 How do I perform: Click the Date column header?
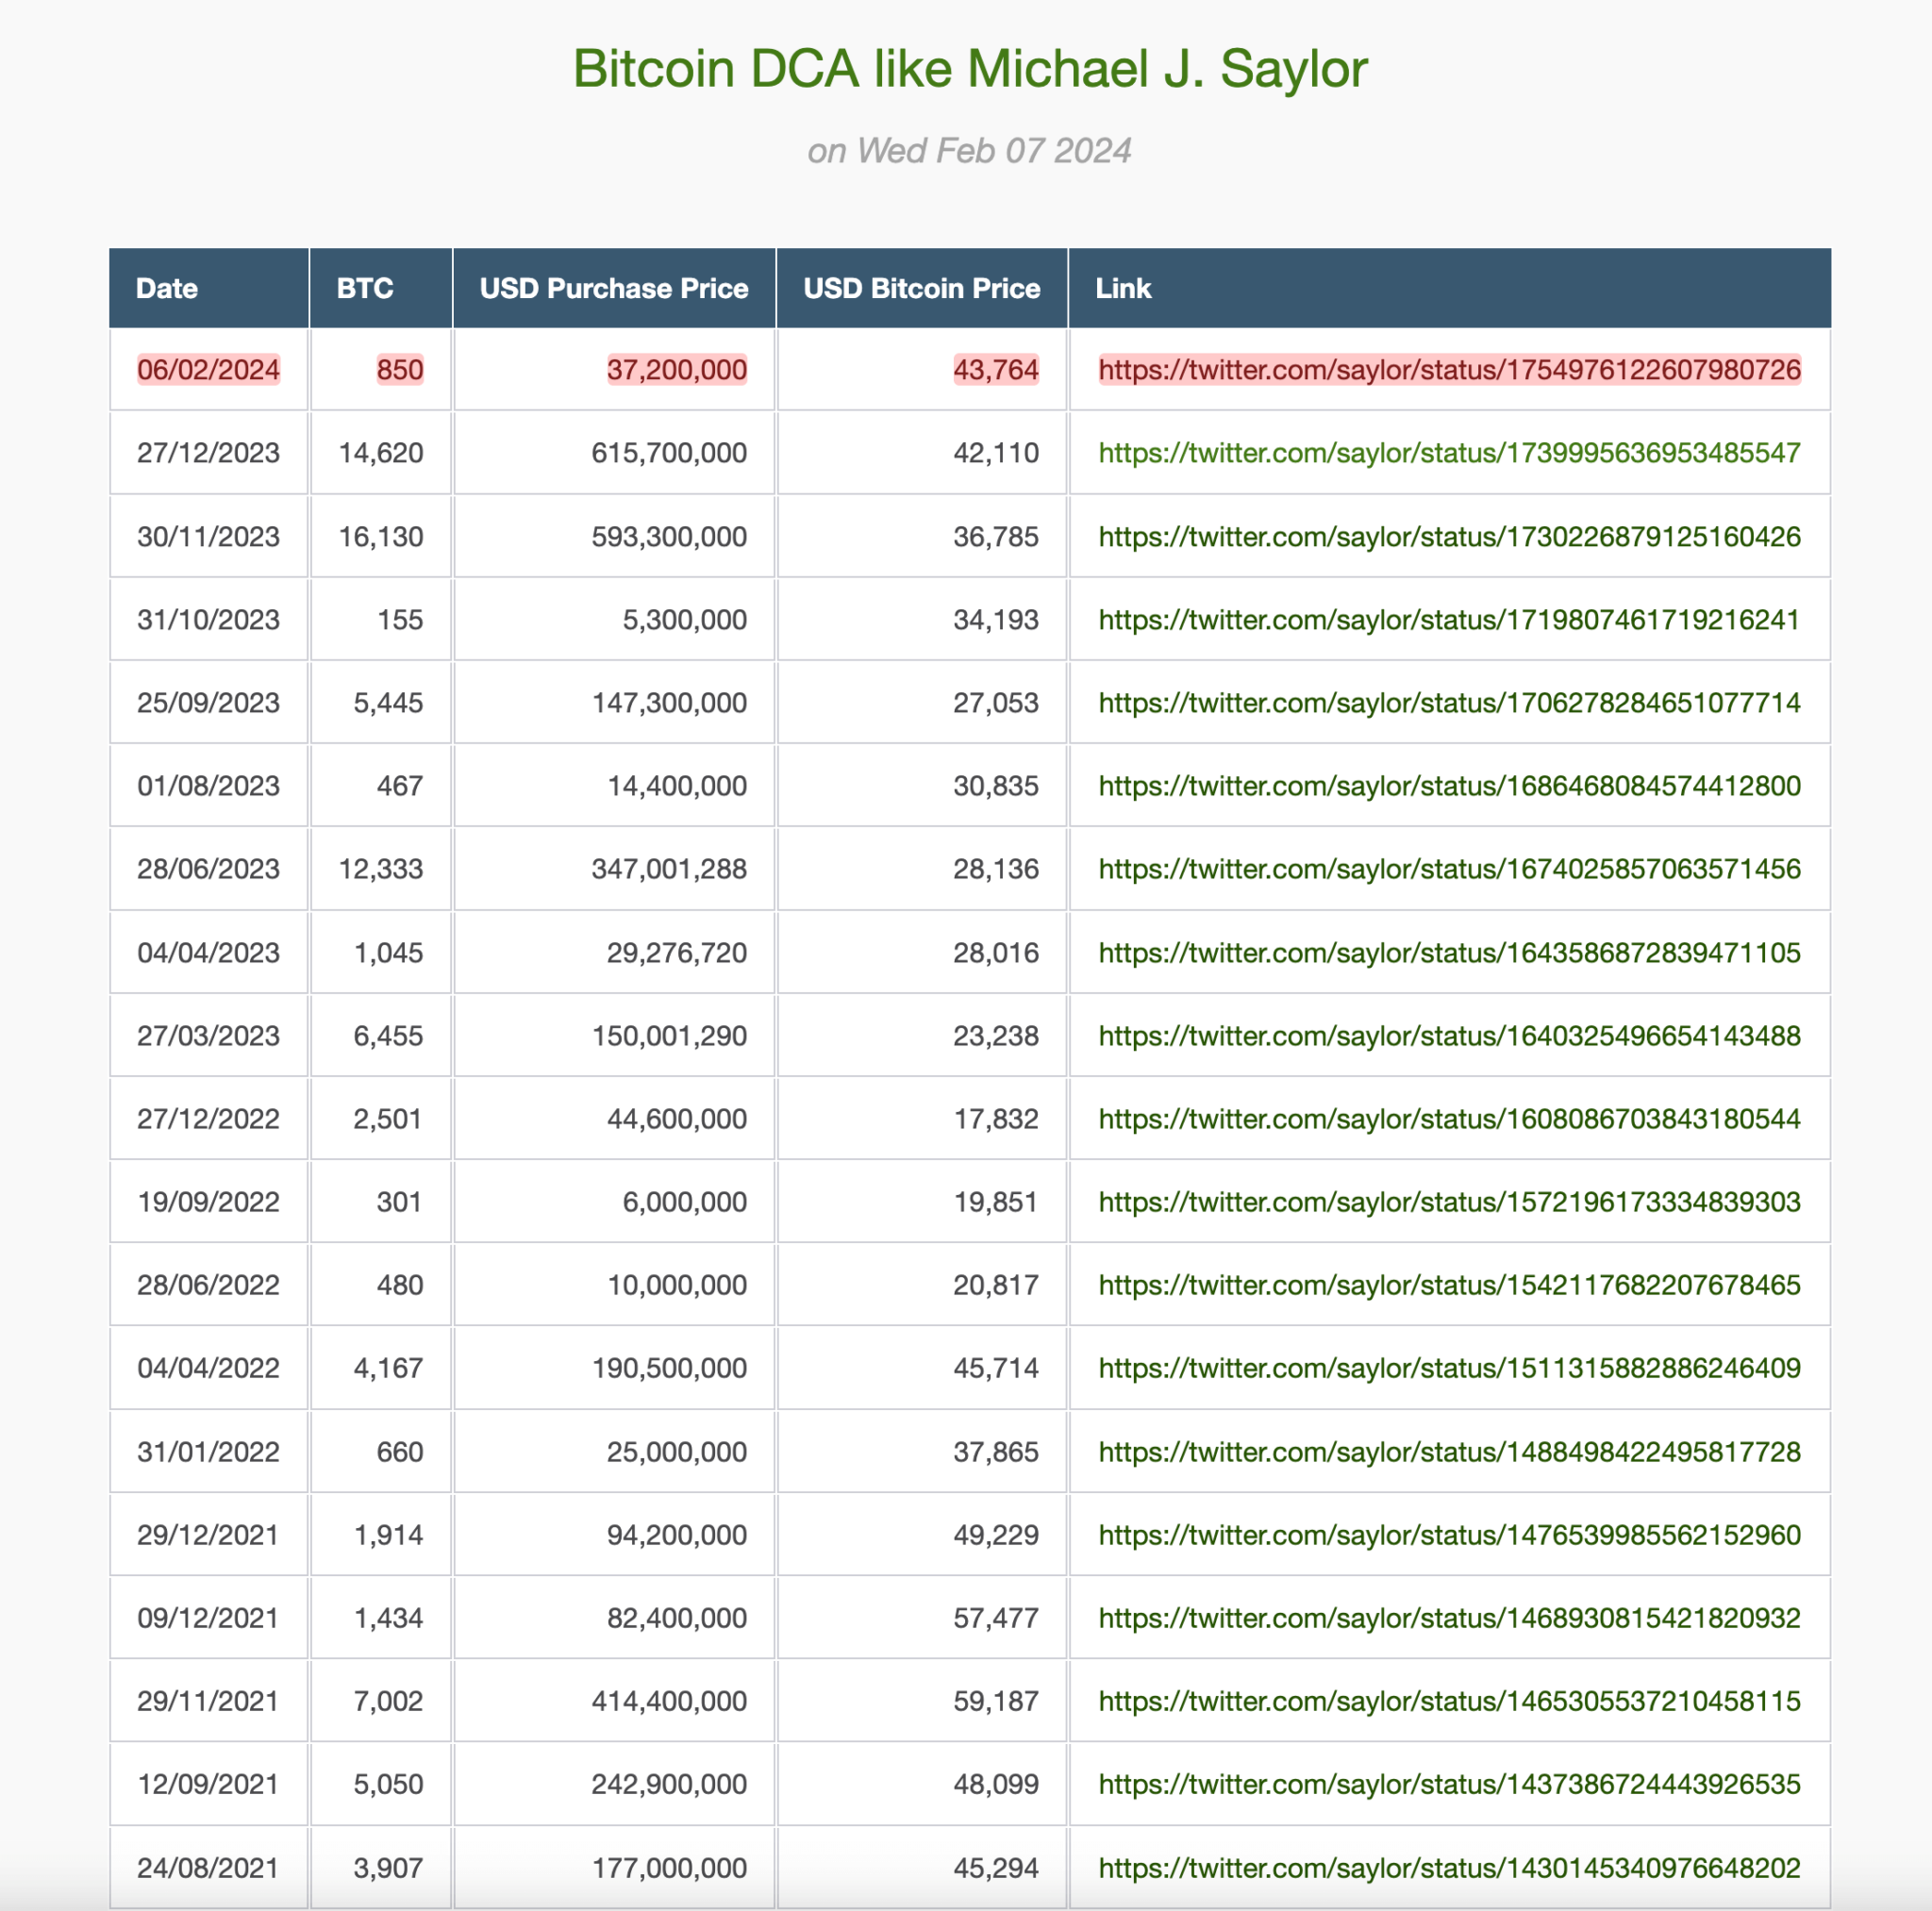[x=209, y=288]
